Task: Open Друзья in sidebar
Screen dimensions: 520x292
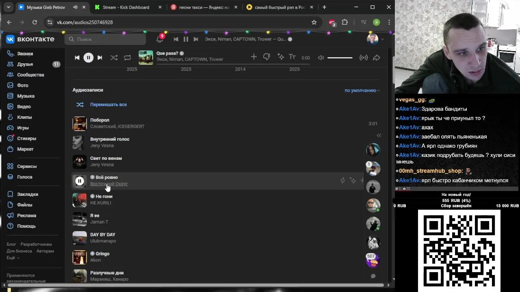Action: tap(25, 64)
